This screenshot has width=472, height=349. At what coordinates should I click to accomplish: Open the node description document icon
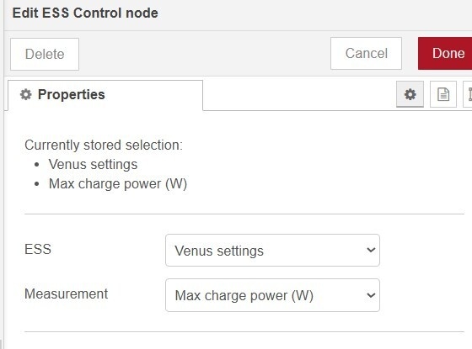pyautogui.click(x=443, y=94)
